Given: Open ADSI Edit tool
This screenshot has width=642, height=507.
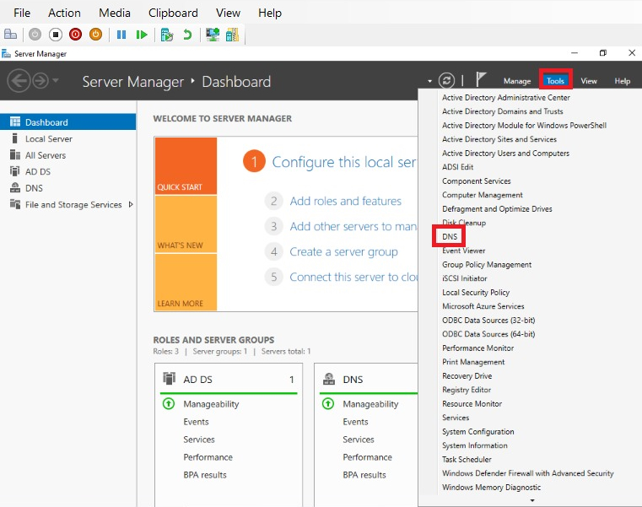Looking at the screenshot, I should coord(457,167).
